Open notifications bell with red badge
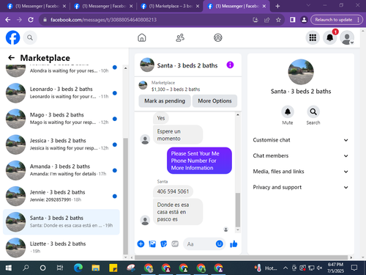Viewport: 366px width, 275px height. [330, 37]
